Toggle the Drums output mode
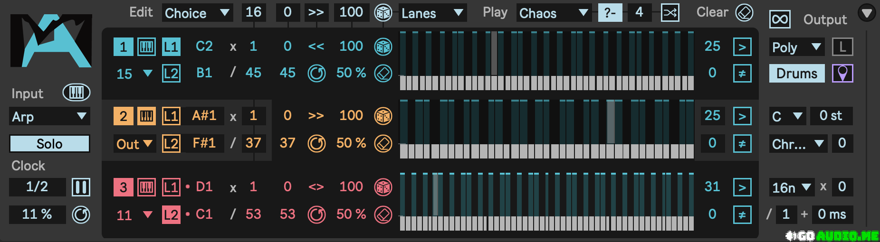This screenshot has width=880, height=242. [796, 74]
